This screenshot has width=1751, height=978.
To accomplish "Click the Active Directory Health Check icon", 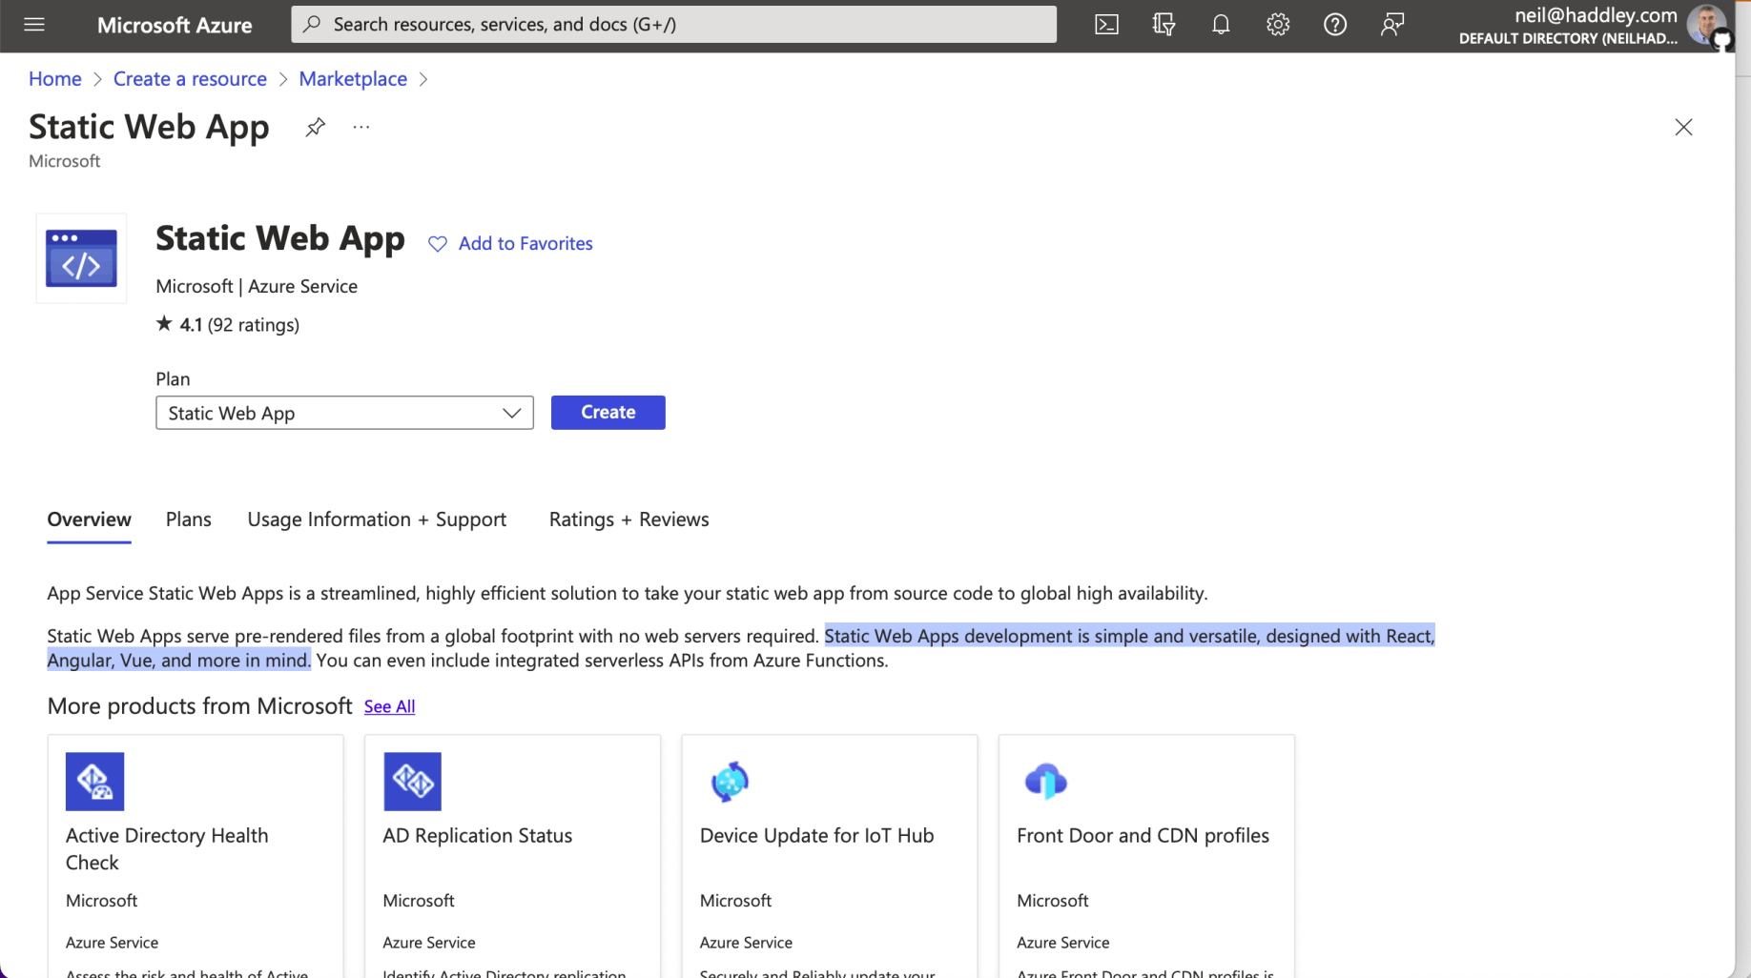I will coord(94,782).
